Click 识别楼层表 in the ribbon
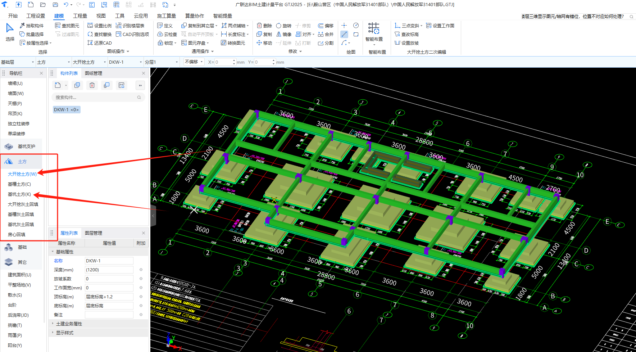The width and height of the screenshot is (636, 352). (x=130, y=26)
